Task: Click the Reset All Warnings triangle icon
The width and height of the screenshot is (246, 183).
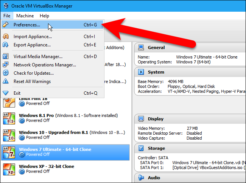Action: 6,81
